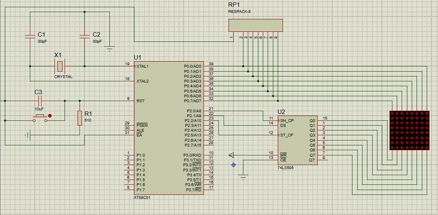The width and height of the screenshot is (438, 215).
Task: Click the XTAL2 pin label on U1
Action: (x=143, y=81)
